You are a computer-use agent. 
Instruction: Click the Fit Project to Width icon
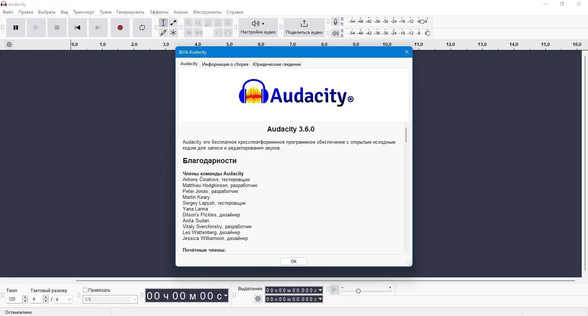click(x=218, y=23)
